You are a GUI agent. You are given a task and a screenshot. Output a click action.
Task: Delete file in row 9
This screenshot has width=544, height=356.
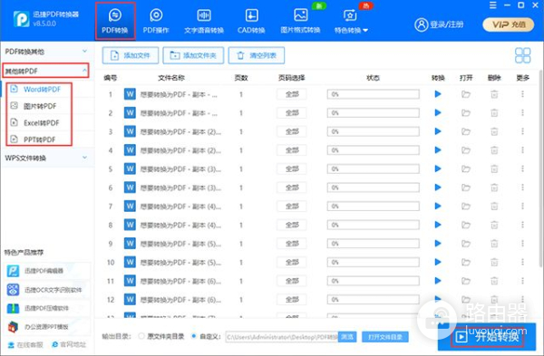494,244
